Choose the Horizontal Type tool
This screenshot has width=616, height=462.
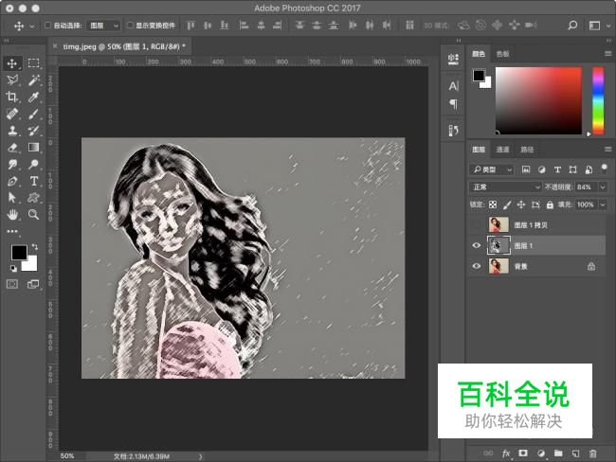pos(33,180)
